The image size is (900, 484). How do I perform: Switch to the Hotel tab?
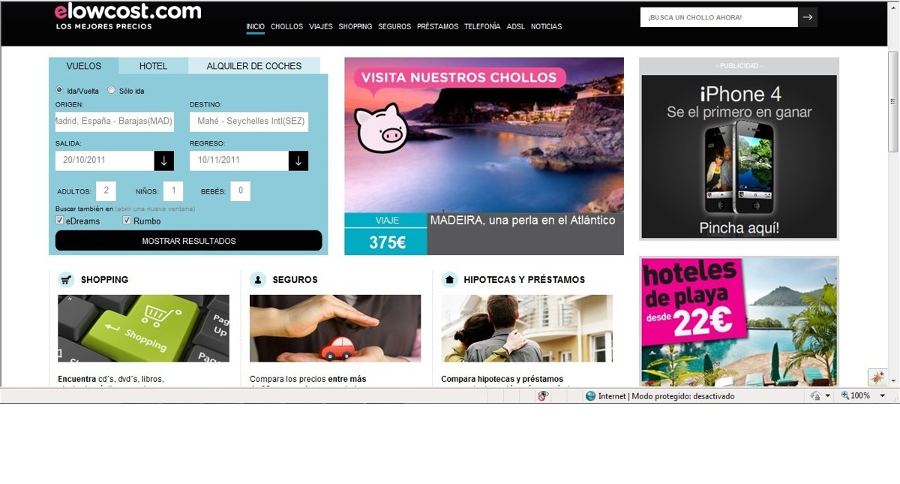pos(153,66)
